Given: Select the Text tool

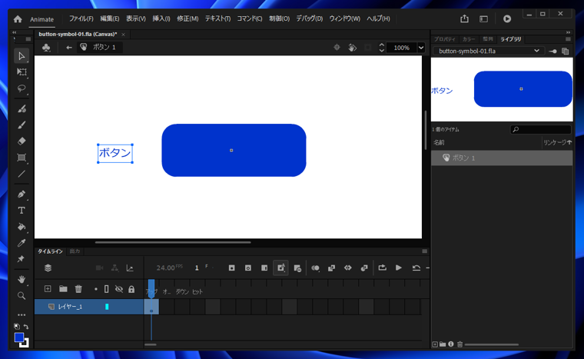Looking at the screenshot, I should [x=22, y=211].
